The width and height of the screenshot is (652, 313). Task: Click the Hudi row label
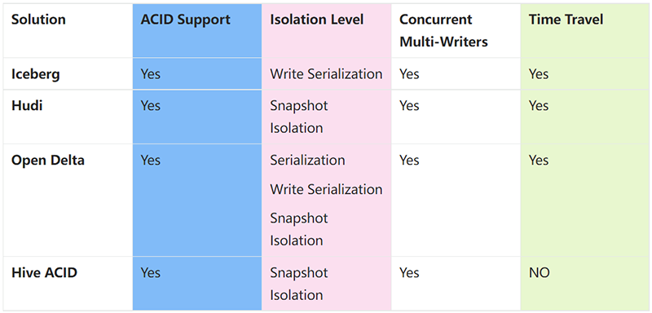click(x=27, y=106)
